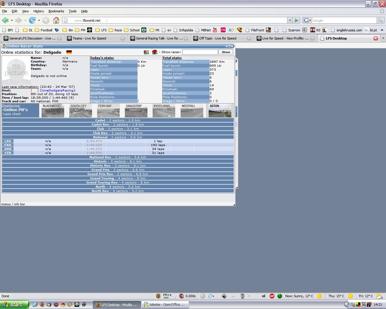Switch to Live for Speed - View Profile tab

tap(285, 38)
